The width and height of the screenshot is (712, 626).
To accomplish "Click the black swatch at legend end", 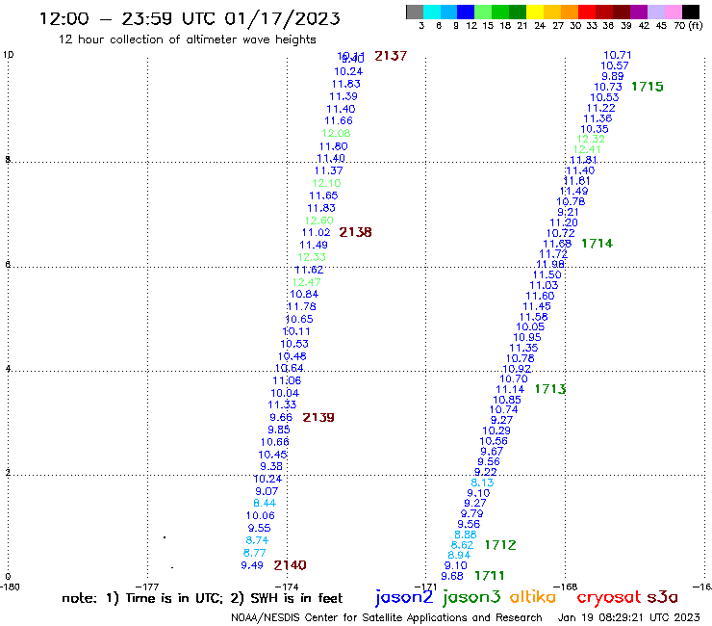I will point(690,12).
